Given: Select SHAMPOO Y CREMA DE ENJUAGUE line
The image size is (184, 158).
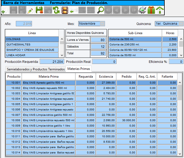Looking at the screenshot, I should pos(32,50).
